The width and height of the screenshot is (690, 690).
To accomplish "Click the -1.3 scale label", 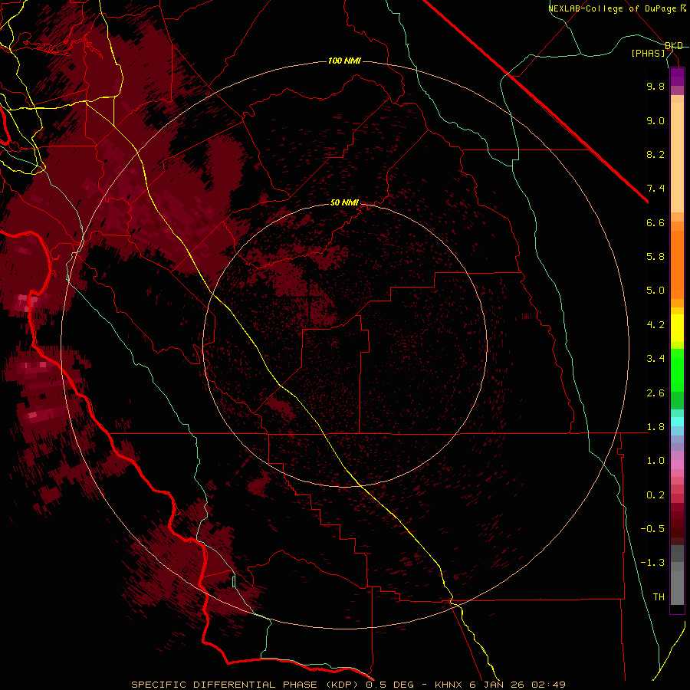I will 652,563.
